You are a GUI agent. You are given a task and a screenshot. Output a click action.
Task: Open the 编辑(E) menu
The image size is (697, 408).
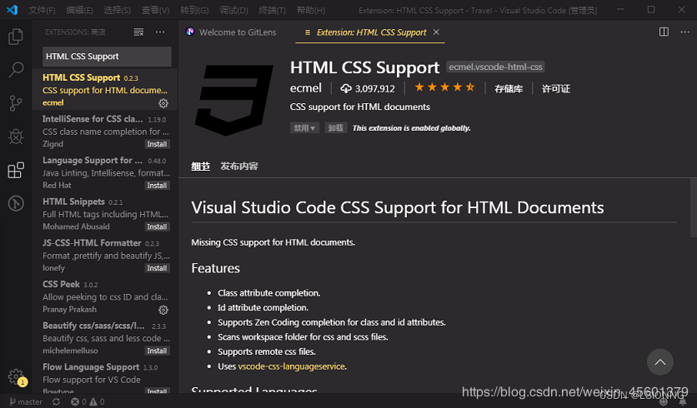pos(79,10)
